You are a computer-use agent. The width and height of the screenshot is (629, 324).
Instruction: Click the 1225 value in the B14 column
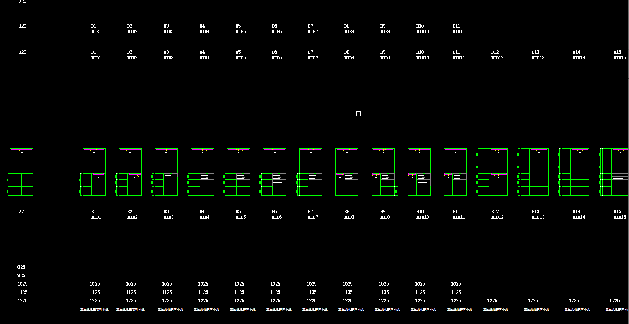574,301
